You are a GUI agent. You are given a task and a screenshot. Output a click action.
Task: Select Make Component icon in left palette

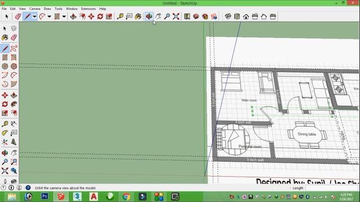pyautogui.click(x=13, y=29)
